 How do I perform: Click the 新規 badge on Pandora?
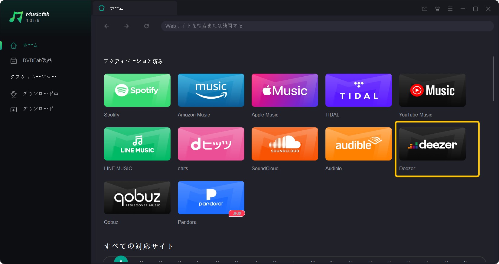[x=237, y=213]
